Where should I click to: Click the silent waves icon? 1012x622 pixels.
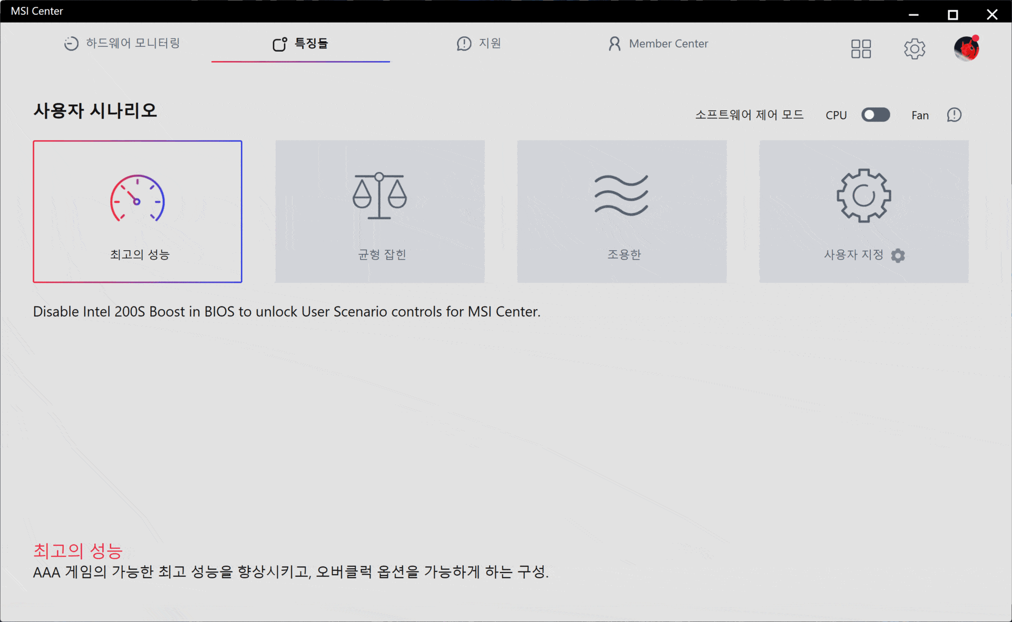tap(621, 195)
